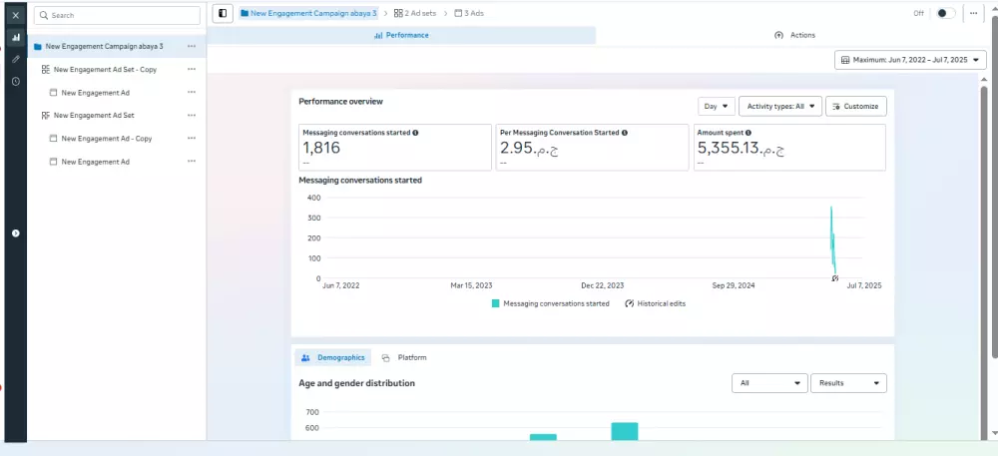Click the historical edits marker on the chart
The width and height of the screenshot is (998, 456).
pyautogui.click(x=835, y=278)
